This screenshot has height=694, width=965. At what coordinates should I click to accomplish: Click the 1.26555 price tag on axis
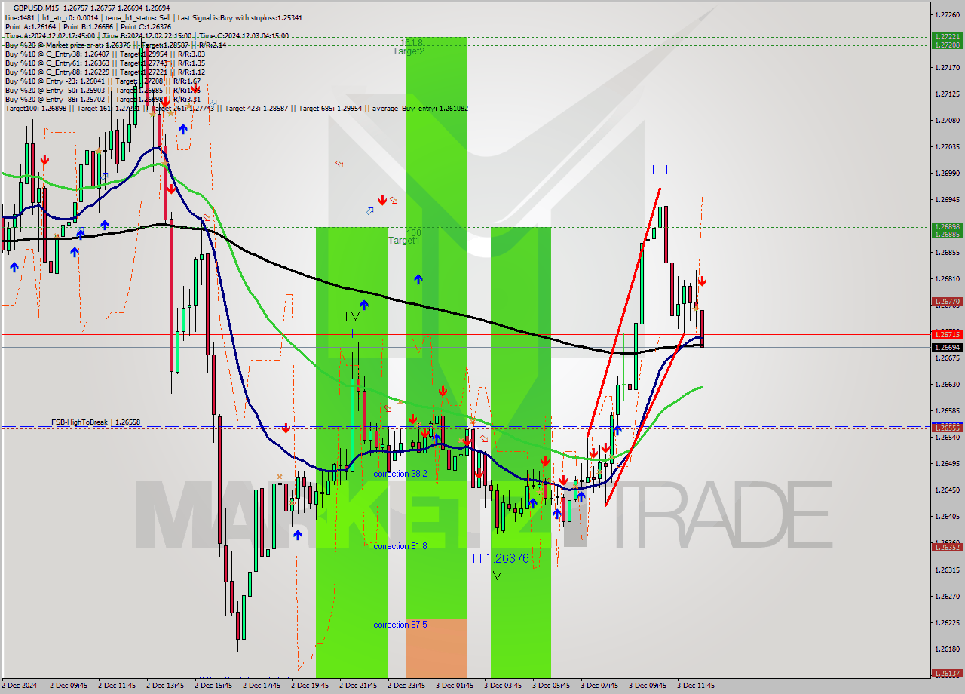tap(946, 428)
